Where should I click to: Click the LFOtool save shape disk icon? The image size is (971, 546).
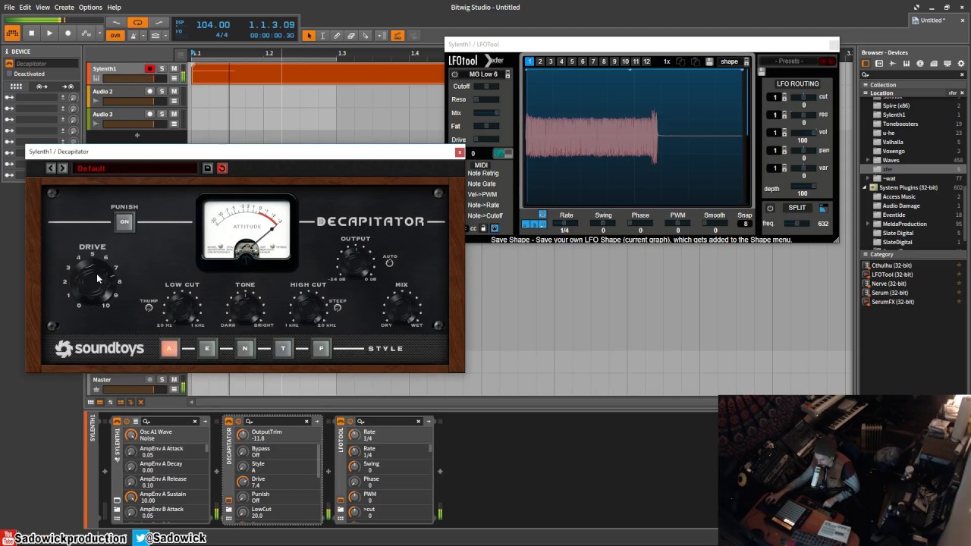point(709,61)
